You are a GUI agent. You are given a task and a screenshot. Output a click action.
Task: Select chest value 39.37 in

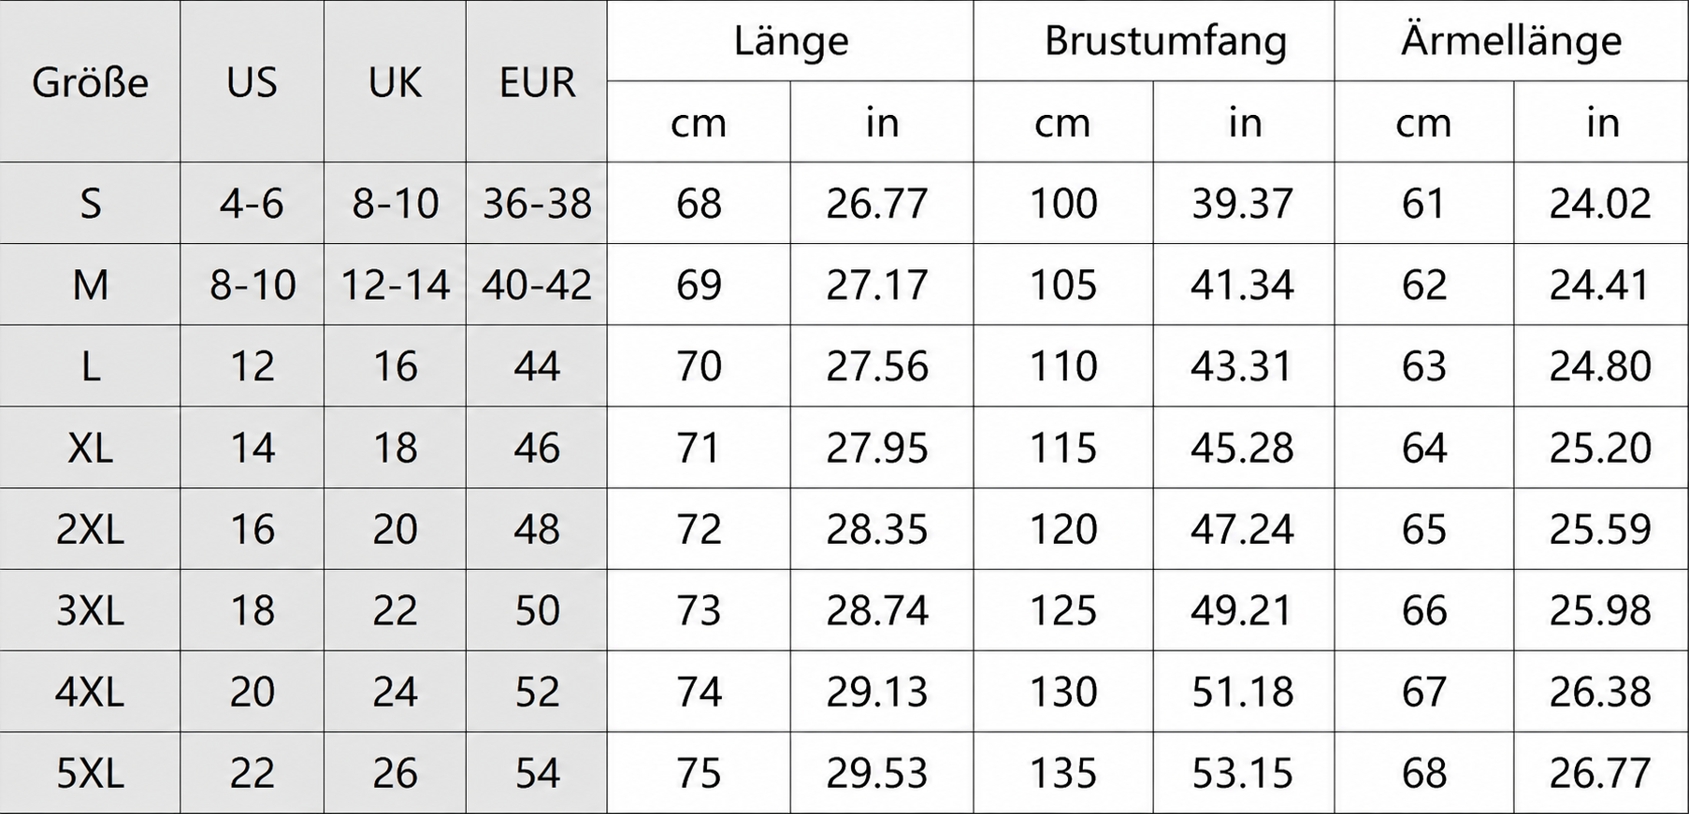[1244, 203]
